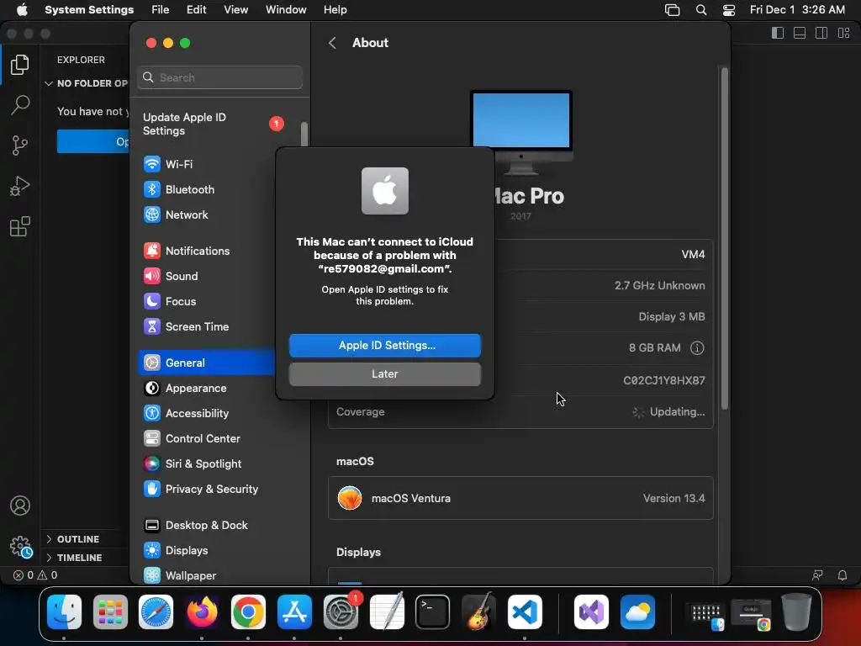Open Terminal from Dock
Screen dimensions: 861x646
433,612
